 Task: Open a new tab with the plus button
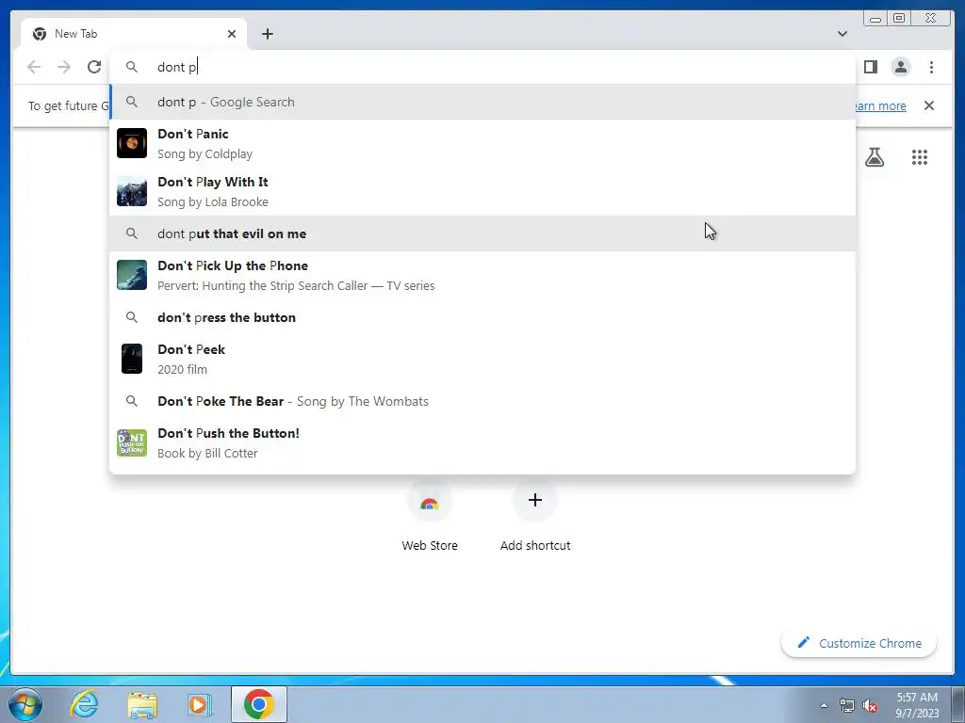point(267,34)
